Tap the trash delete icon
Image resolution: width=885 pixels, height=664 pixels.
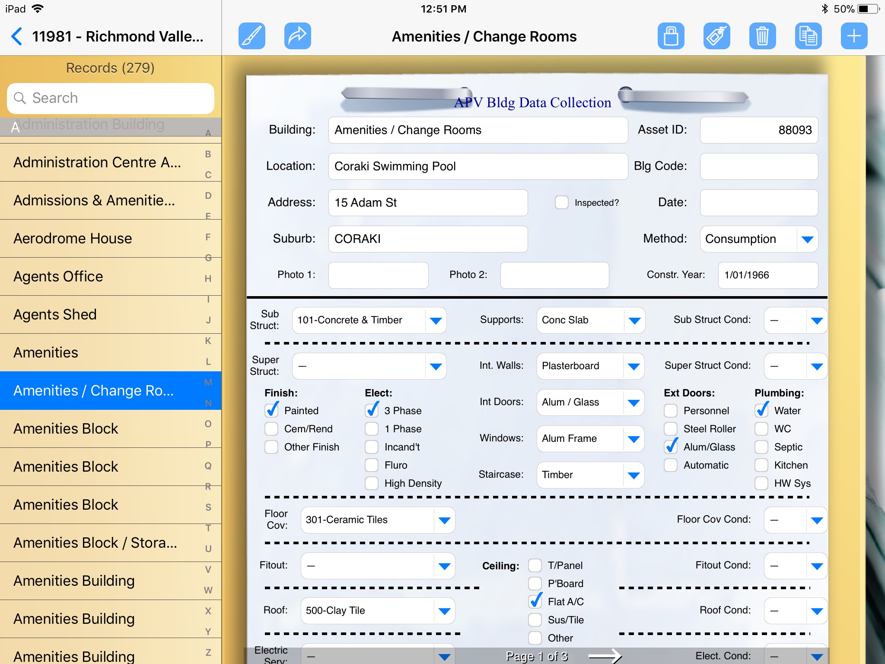pyautogui.click(x=762, y=36)
